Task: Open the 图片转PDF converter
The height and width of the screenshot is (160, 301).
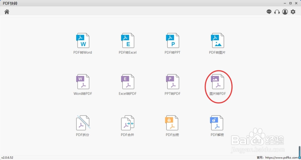Action: pos(218,85)
